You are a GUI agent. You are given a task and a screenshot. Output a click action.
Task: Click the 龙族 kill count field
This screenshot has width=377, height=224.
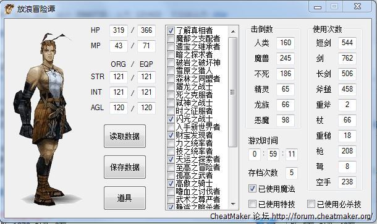coord(286,105)
